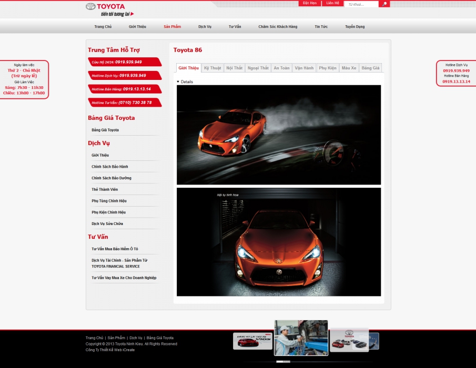The width and height of the screenshot is (476, 368).
Task: Focus the Từ Khoá search input field
Action: (x=362, y=4)
